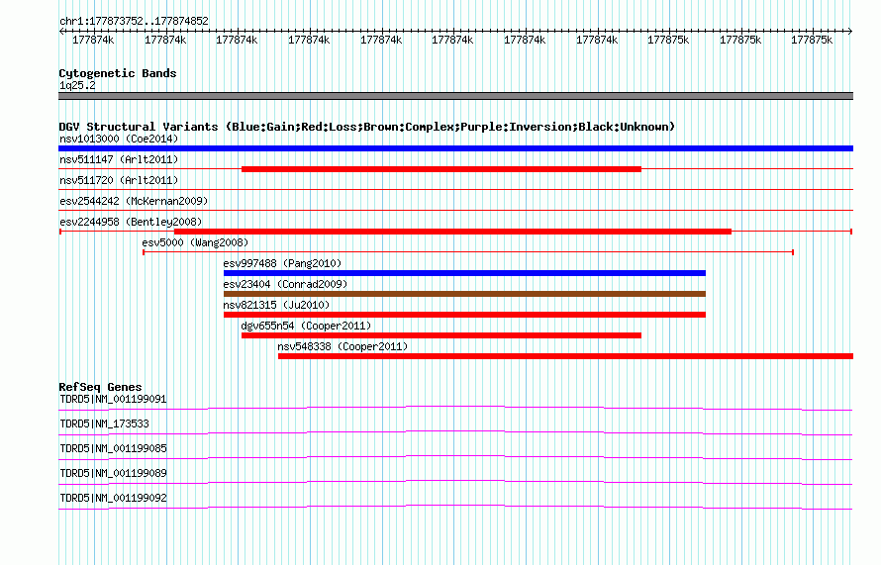Click the red dgv655n54 loss bar

tap(441, 335)
